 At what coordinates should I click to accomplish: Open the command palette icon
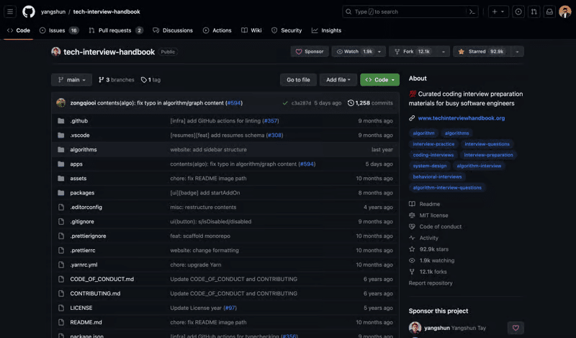coord(472,12)
